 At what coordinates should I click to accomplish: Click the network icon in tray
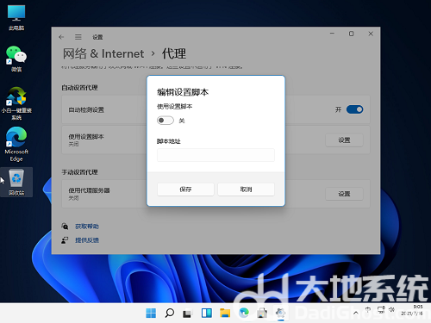pos(381,310)
